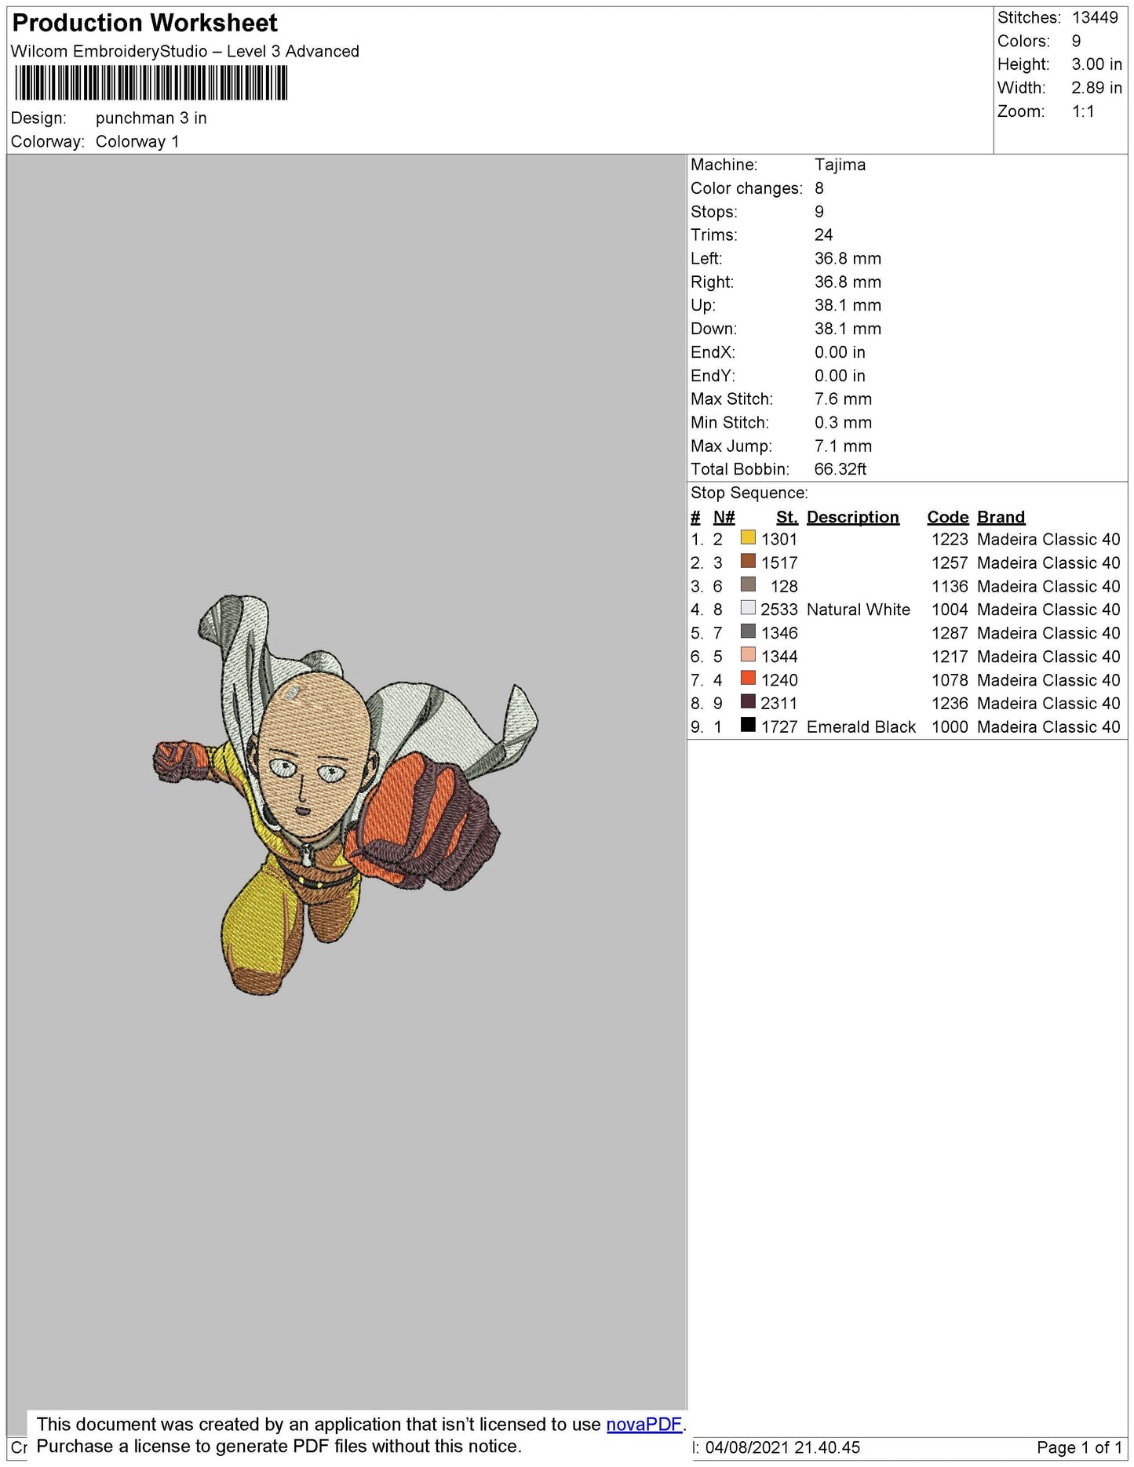Click the peach 1217 thread swatch
This screenshot has width=1134, height=1467.
coord(748,656)
